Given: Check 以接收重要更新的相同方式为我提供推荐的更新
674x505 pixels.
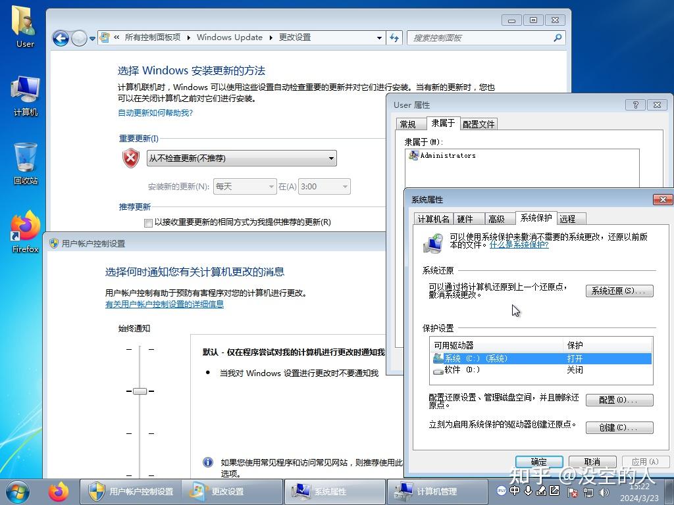Looking at the screenshot, I should click(x=148, y=222).
